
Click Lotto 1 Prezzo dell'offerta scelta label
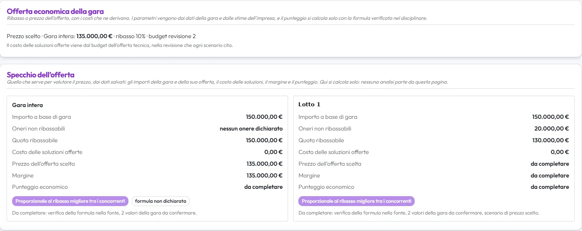pyautogui.click(x=330, y=164)
